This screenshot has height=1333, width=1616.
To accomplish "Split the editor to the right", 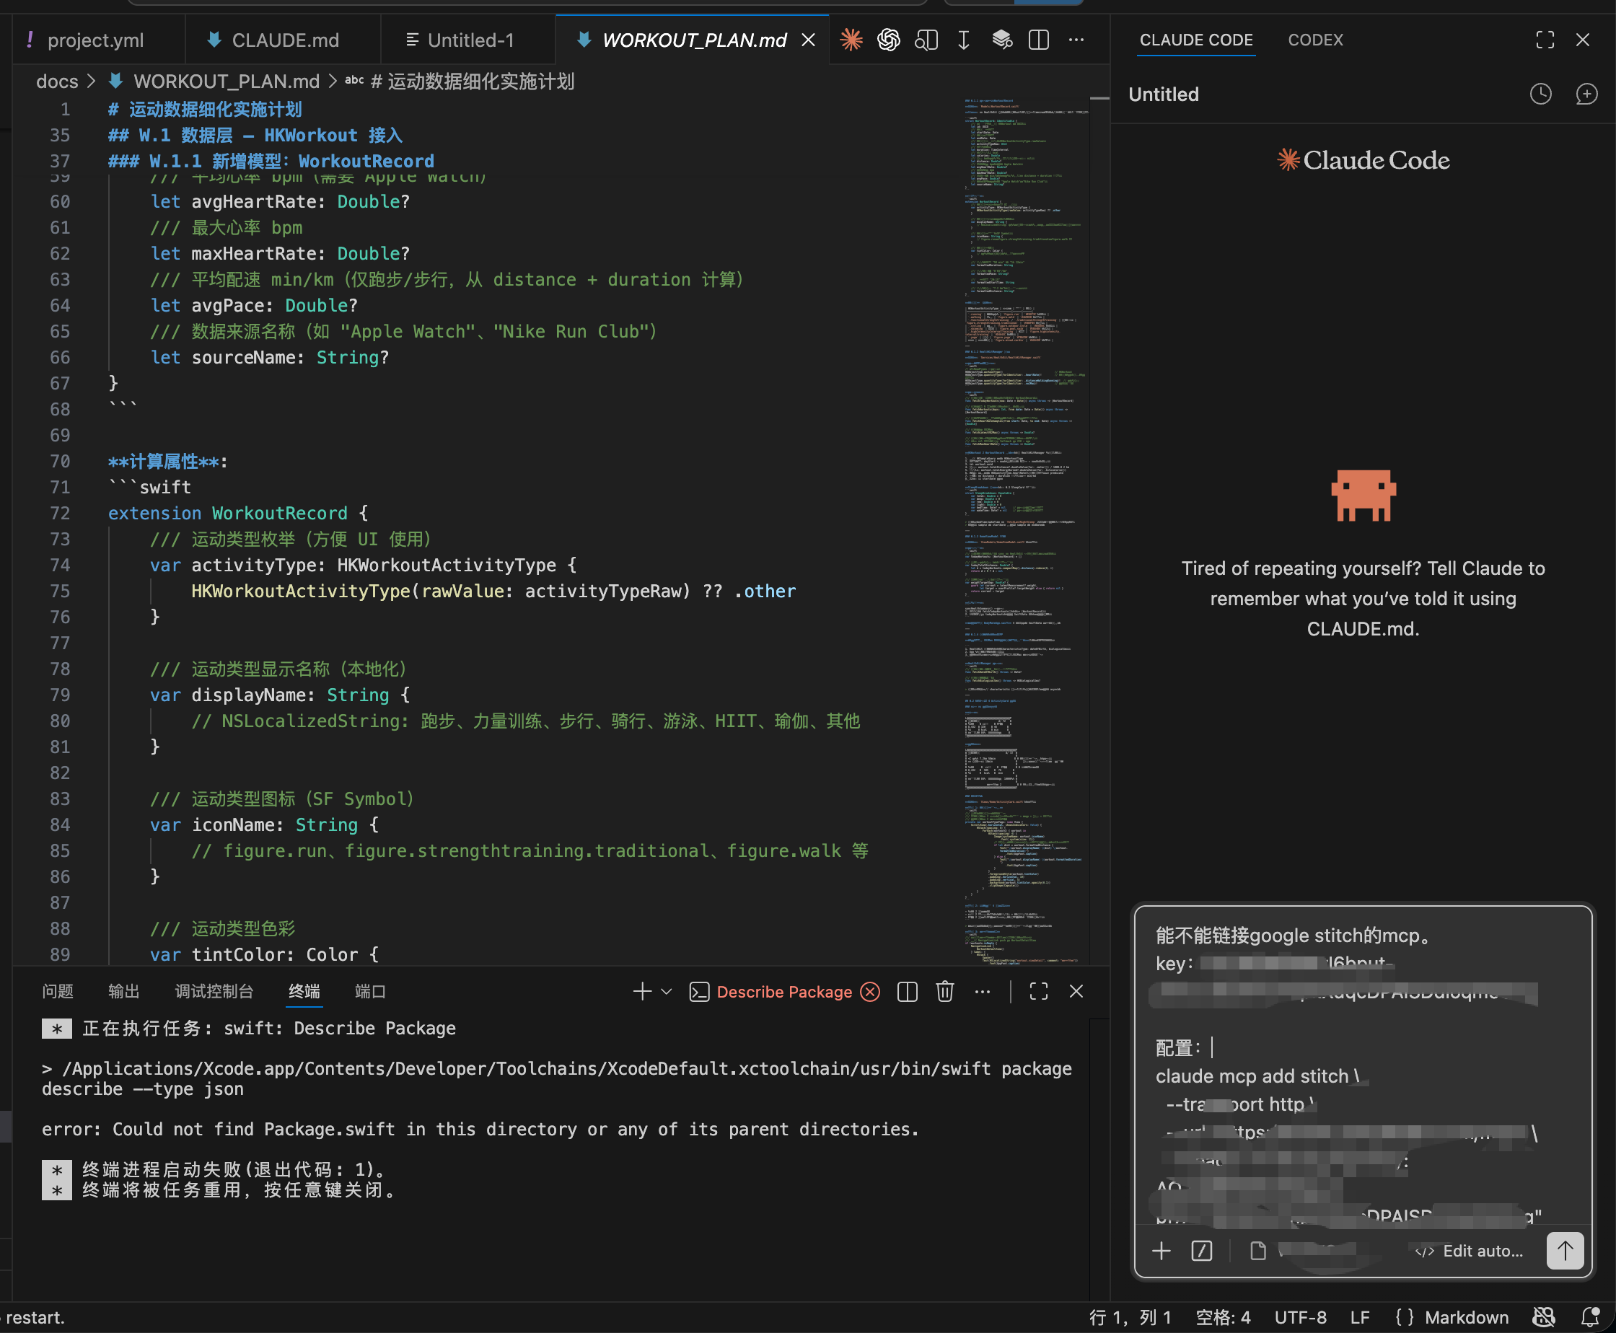I will [1038, 40].
